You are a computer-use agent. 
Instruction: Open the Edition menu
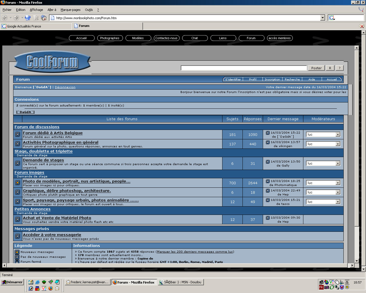[x=21, y=10]
